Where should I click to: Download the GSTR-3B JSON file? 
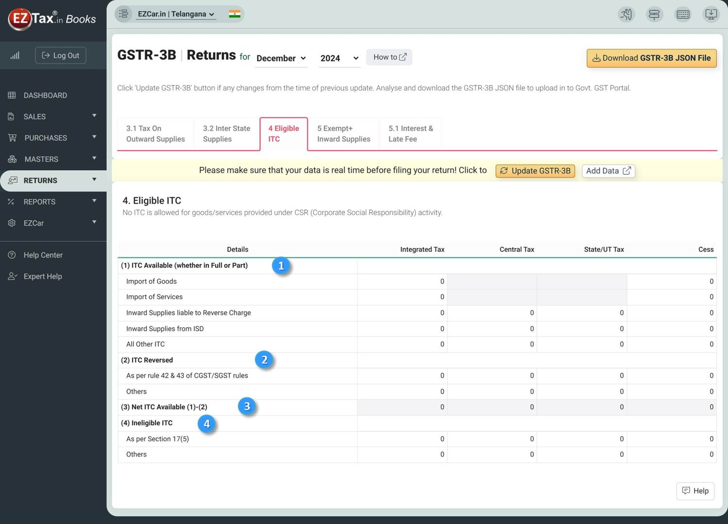click(651, 58)
